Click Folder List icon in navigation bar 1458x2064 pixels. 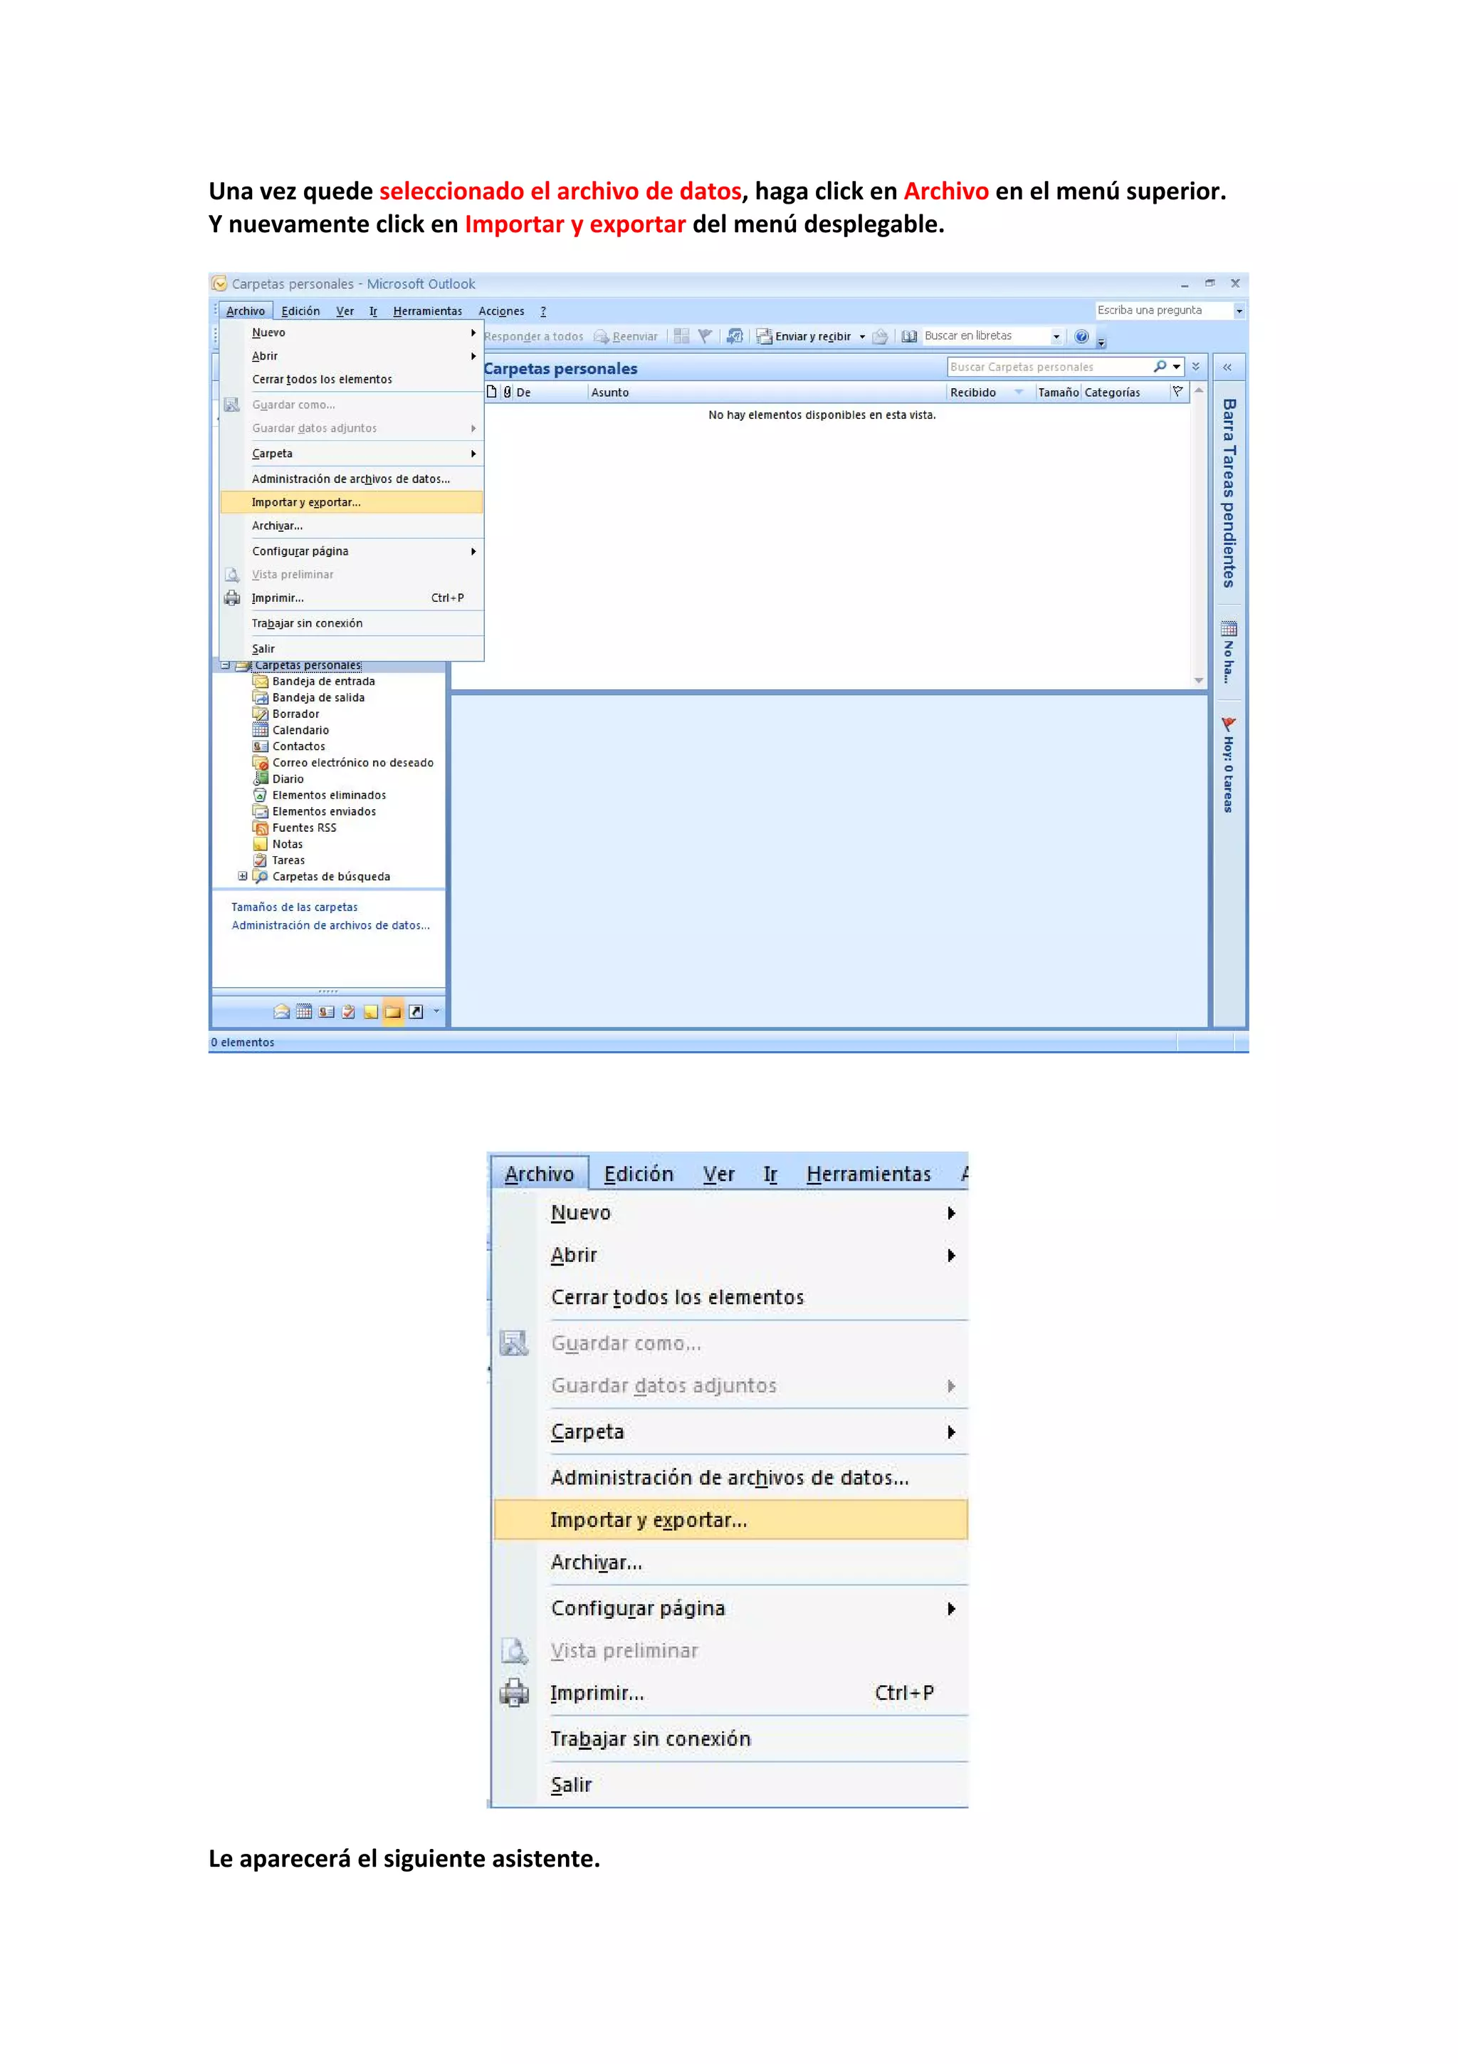[x=394, y=1011]
